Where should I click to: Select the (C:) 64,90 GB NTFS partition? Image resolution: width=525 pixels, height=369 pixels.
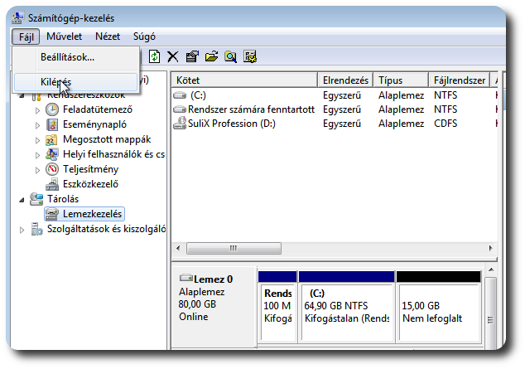[x=346, y=307]
